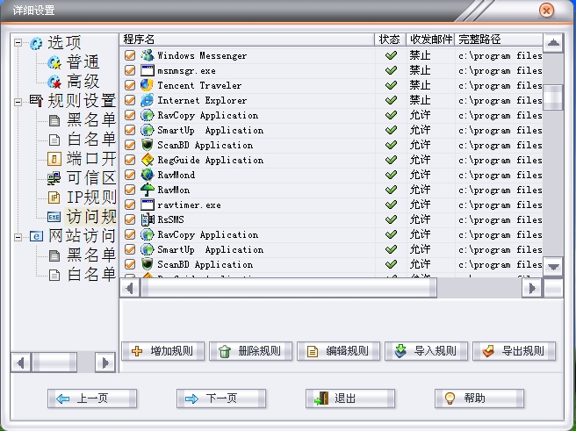Click the RsSMS phone icon

tap(148, 219)
